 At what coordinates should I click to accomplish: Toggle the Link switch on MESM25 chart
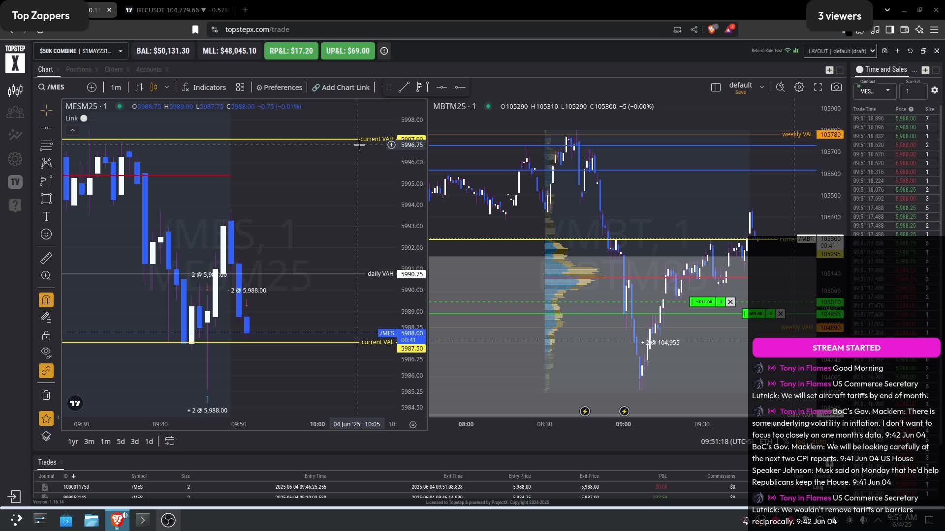coord(84,118)
